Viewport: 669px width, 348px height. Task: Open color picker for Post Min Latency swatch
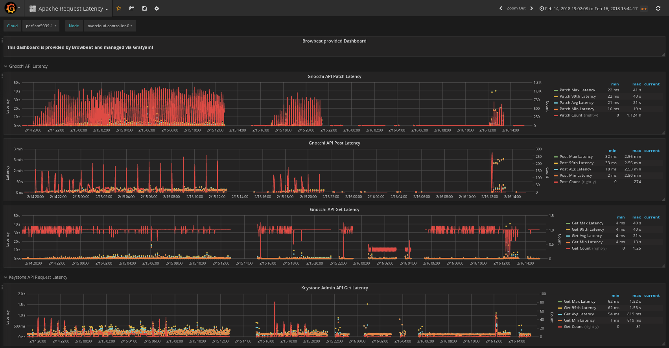(556, 176)
